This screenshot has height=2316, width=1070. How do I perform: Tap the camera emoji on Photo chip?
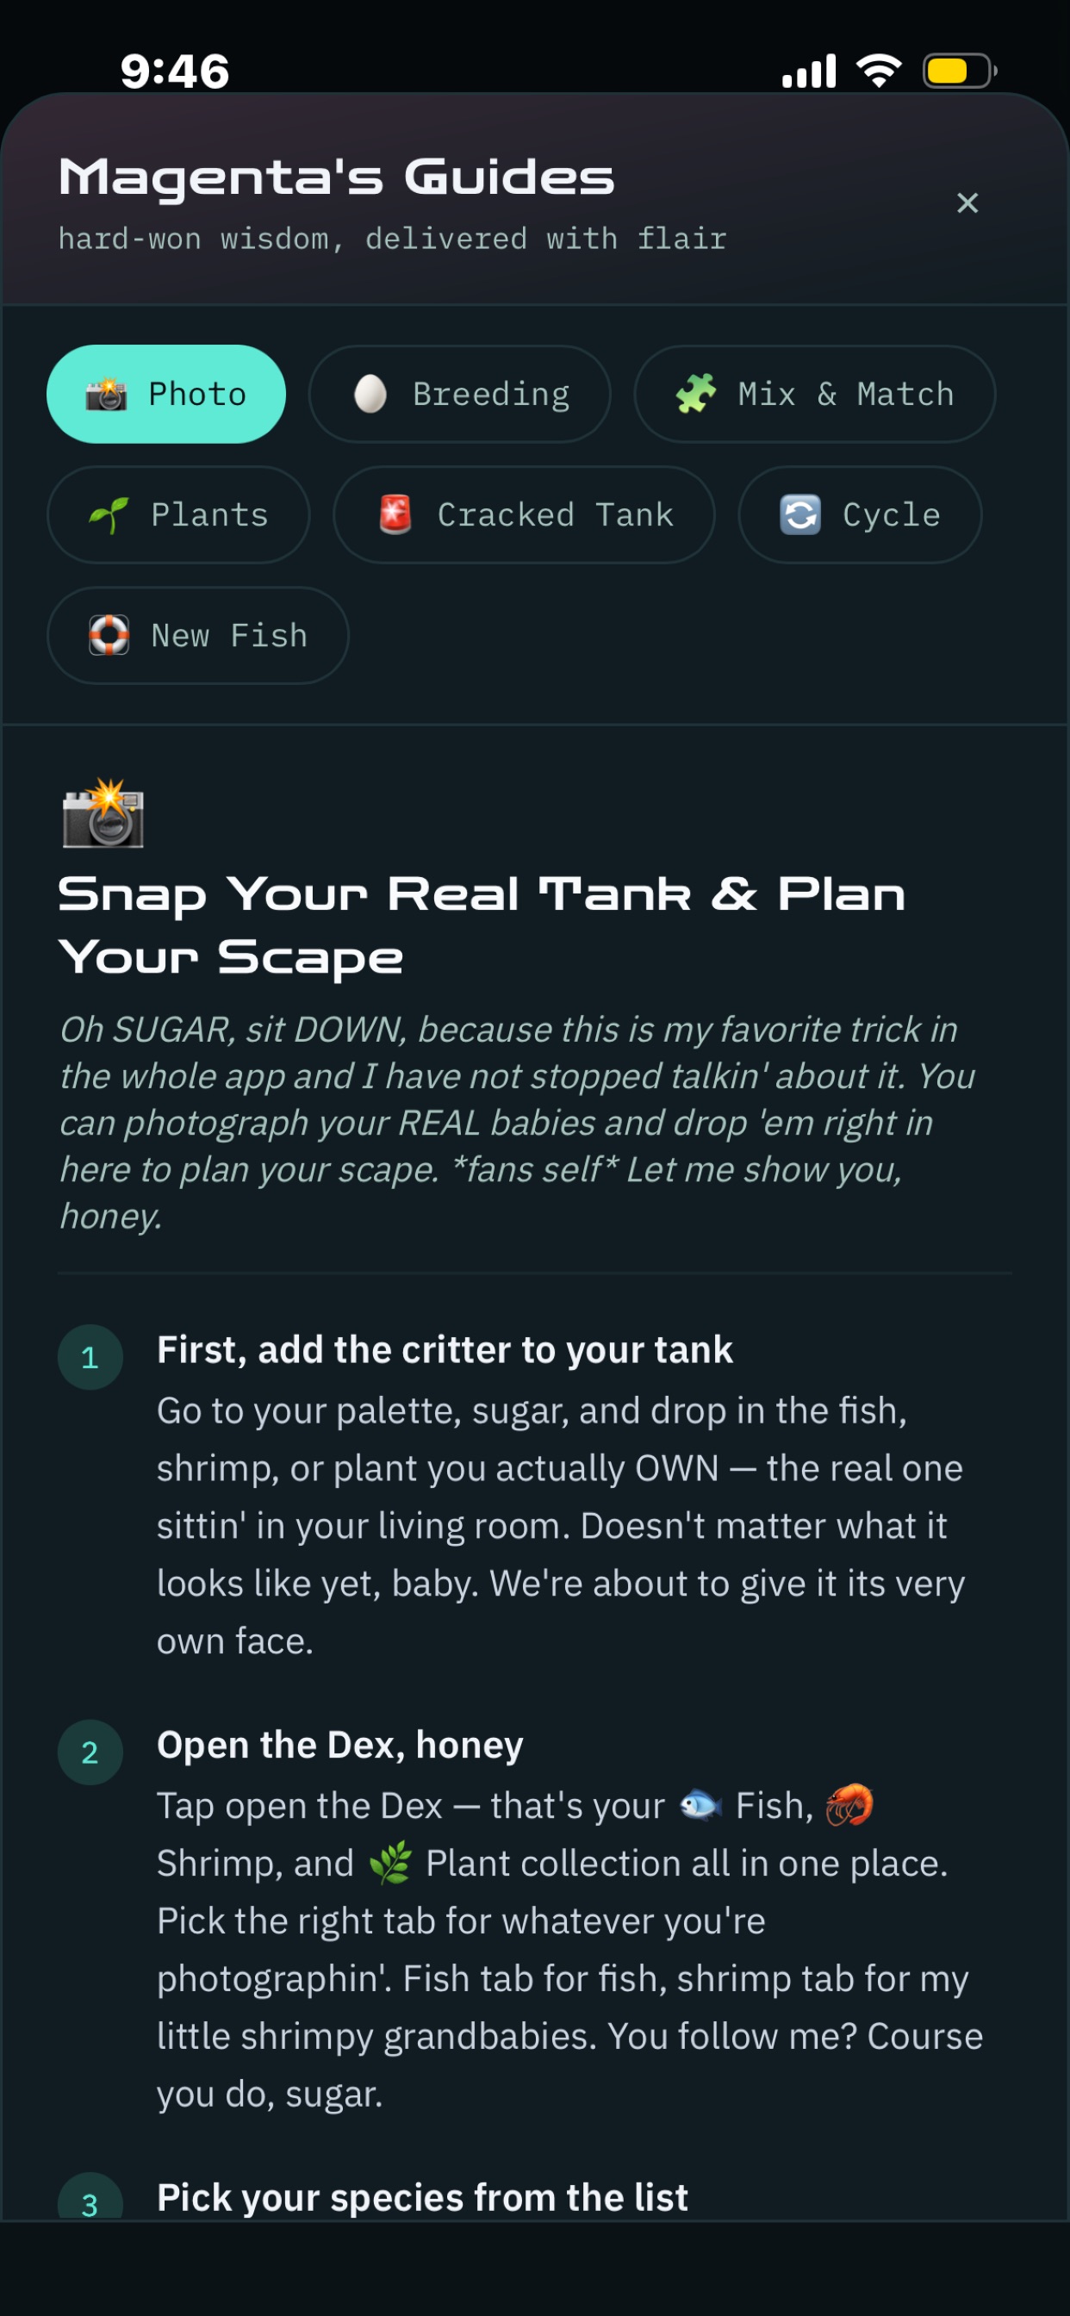106,394
